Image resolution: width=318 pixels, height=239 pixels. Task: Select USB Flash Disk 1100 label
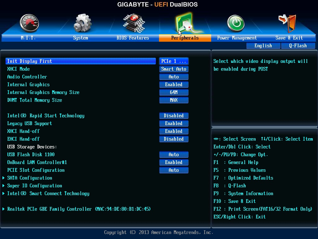(31, 154)
